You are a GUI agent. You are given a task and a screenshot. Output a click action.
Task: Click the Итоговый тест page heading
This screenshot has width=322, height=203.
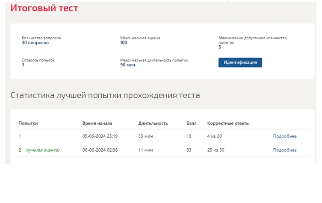(x=44, y=8)
